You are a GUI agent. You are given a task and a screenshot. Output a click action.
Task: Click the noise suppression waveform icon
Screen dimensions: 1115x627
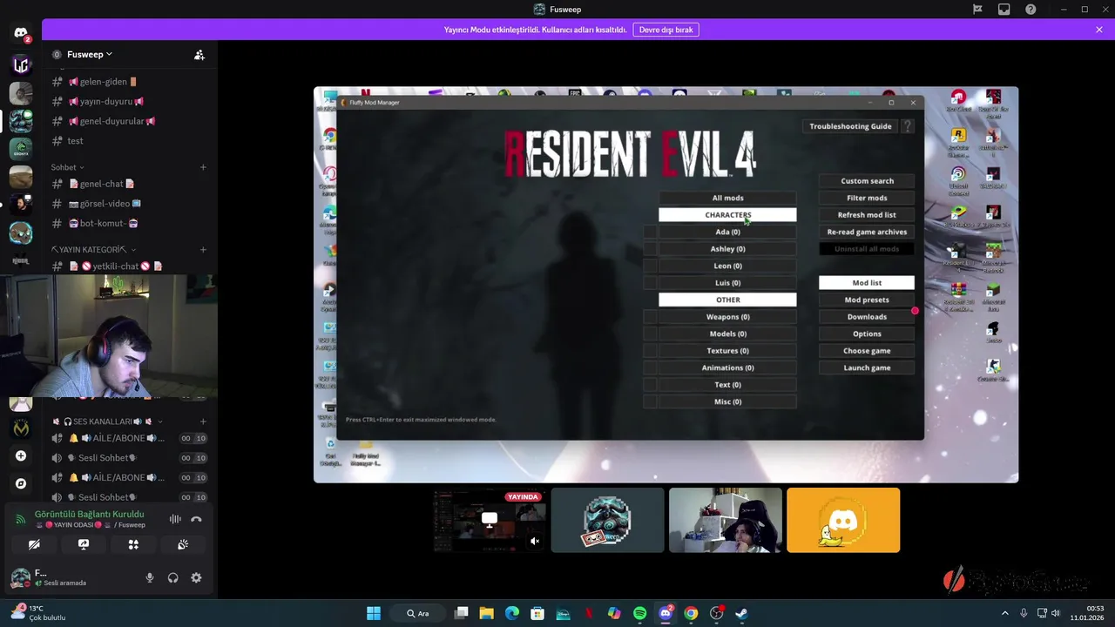pyautogui.click(x=175, y=519)
